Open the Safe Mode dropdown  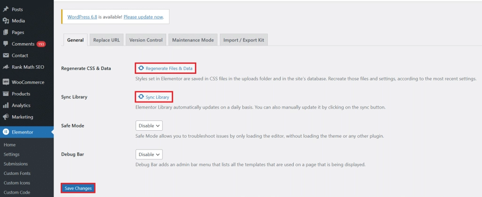click(149, 126)
